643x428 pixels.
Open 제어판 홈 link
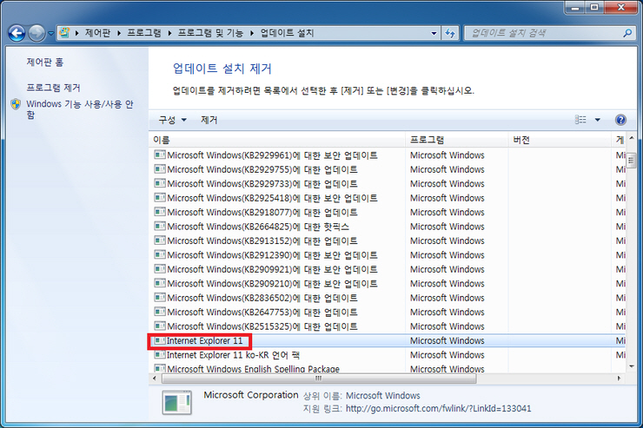click(x=45, y=63)
